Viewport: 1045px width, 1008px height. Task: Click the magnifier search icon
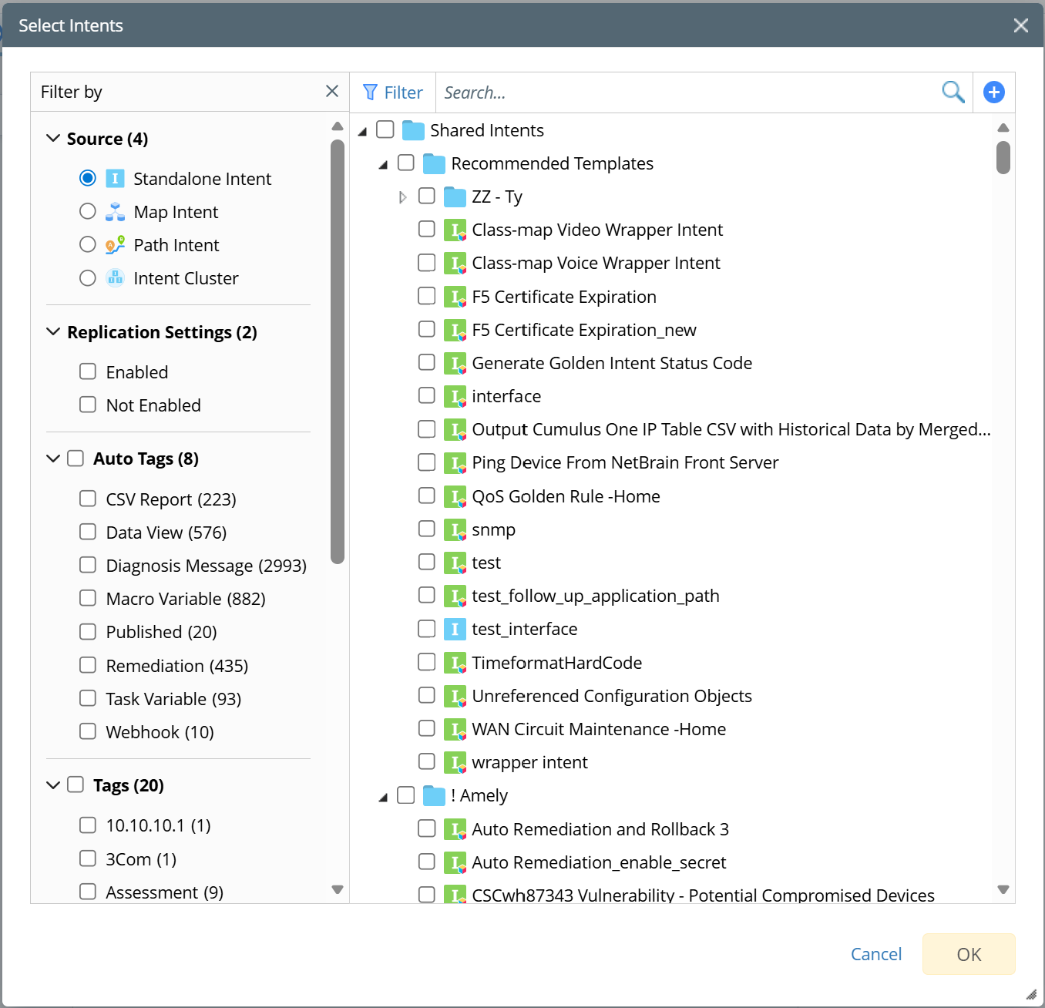tap(953, 92)
